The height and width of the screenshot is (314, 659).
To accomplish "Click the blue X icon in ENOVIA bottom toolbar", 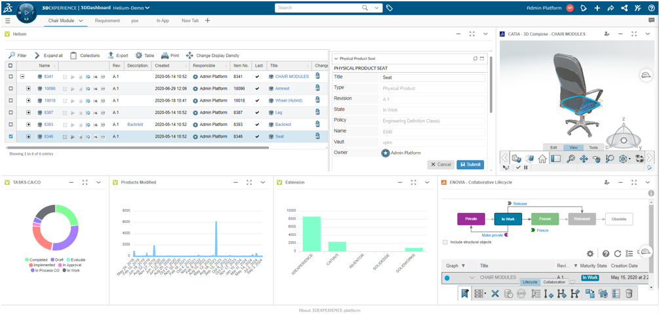I will click(x=495, y=294).
